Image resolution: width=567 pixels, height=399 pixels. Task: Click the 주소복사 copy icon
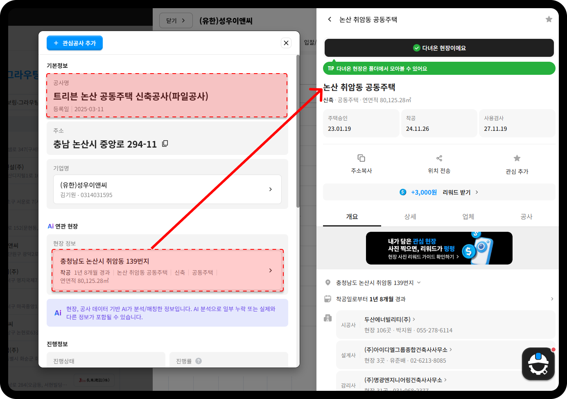(361, 158)
